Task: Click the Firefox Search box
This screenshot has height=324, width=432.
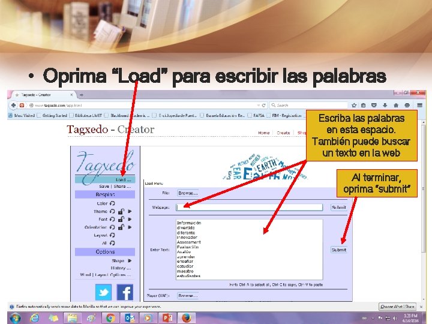Action: (308, 105)
